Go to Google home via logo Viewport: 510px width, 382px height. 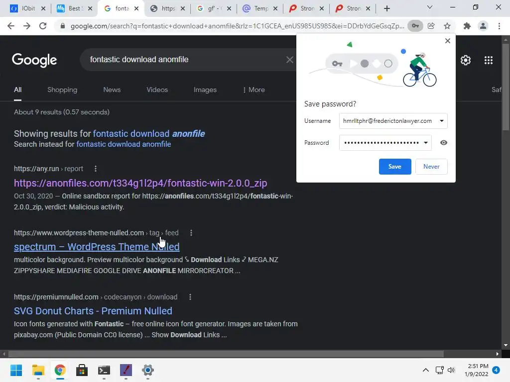pyautogui.click(x=34, y=60)
